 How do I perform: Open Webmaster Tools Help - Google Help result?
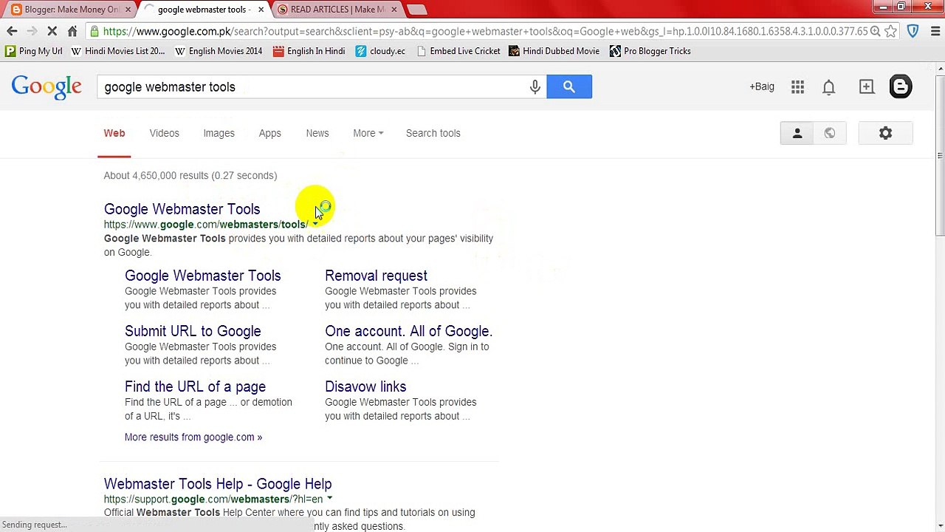218,484
